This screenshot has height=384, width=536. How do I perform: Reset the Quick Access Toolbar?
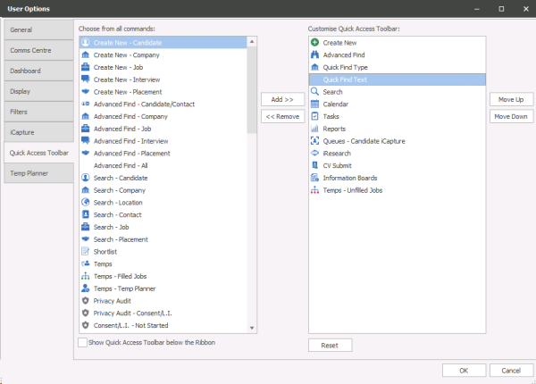click(x=330, y=345)
